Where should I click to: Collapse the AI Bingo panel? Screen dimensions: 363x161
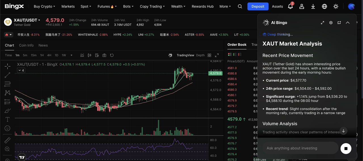[x=348, y=23]
